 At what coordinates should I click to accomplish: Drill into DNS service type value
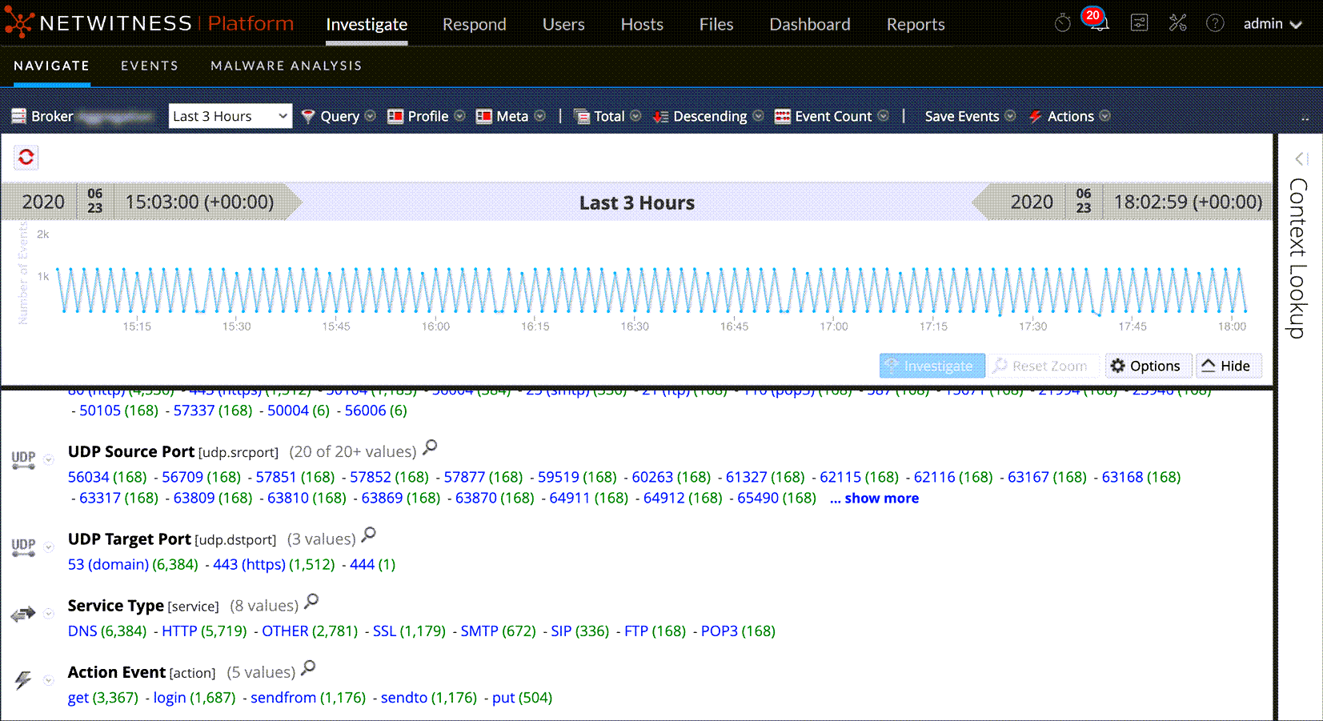coord(82,631)
